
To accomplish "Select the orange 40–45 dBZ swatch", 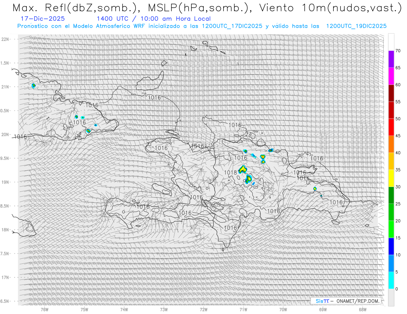I will click(391, 144).
